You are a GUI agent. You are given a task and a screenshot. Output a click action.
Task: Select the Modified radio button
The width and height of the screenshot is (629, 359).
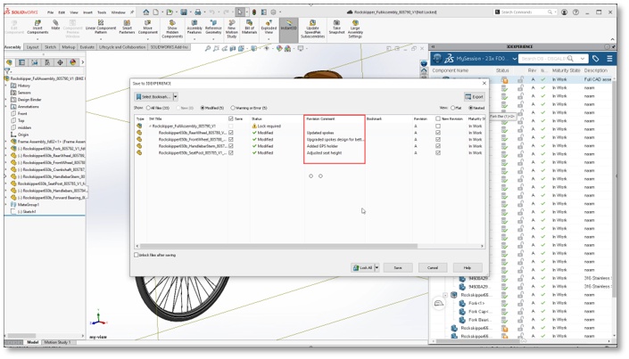[x=203, y=108]
